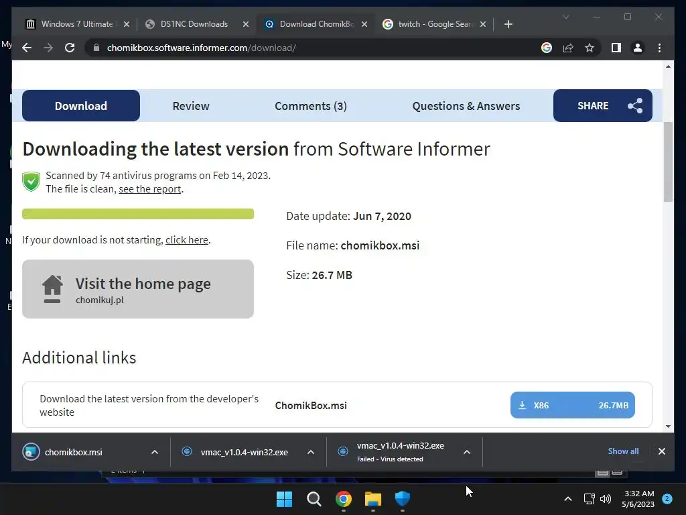The image size is (686, 515).
Task: Click the address bar URL
Action: point(201,48)
